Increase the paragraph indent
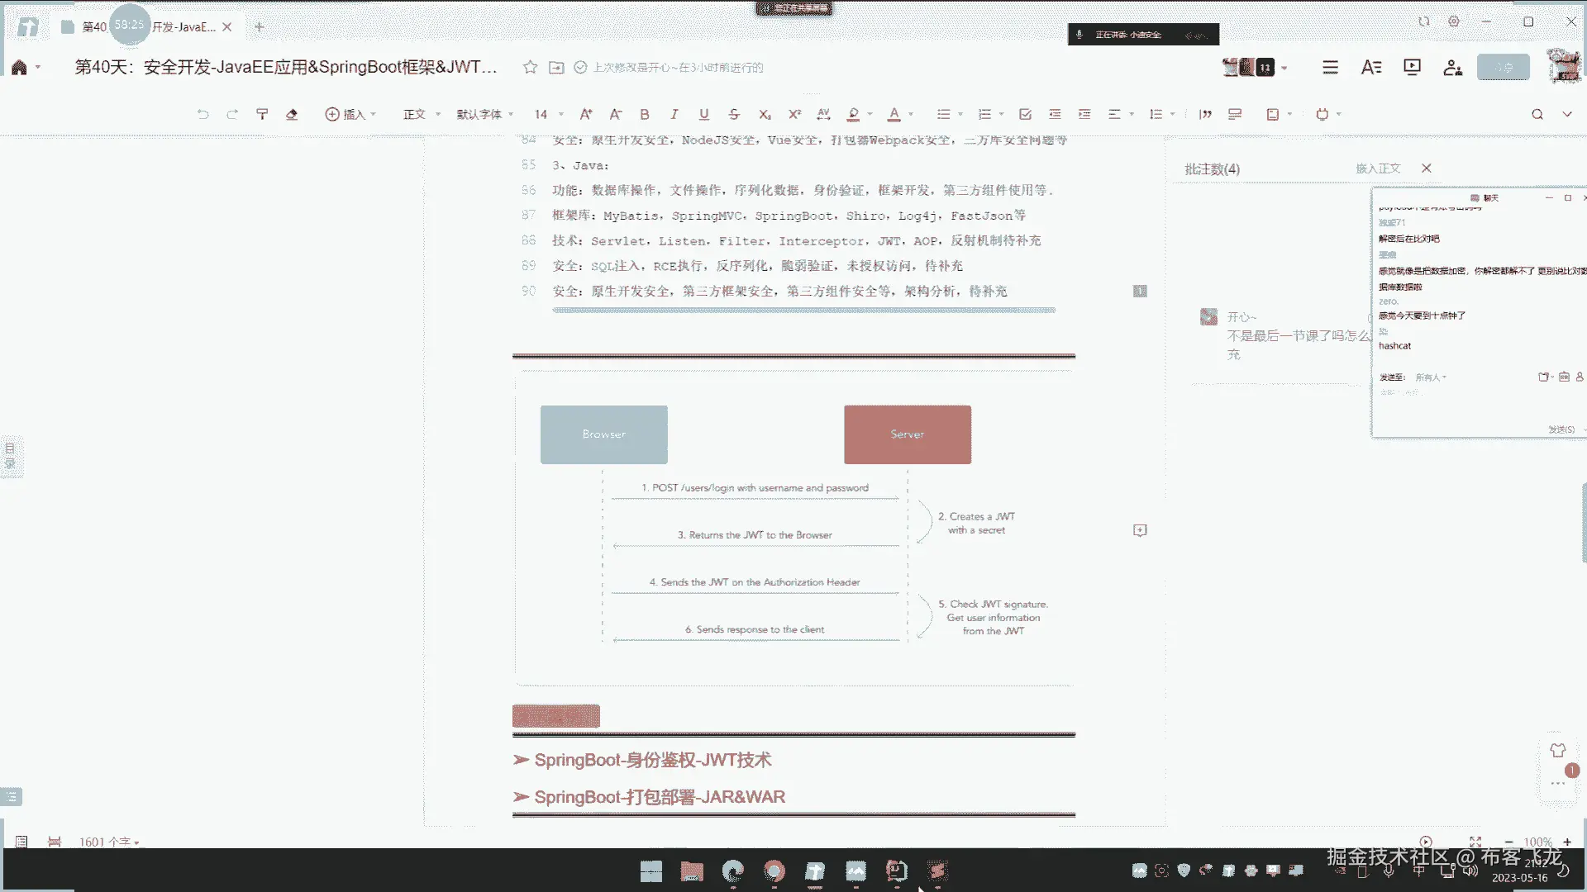 1084,114
